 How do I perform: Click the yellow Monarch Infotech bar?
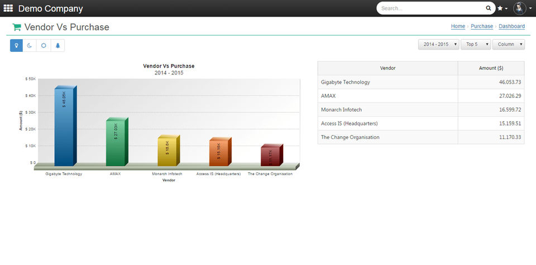169,151
